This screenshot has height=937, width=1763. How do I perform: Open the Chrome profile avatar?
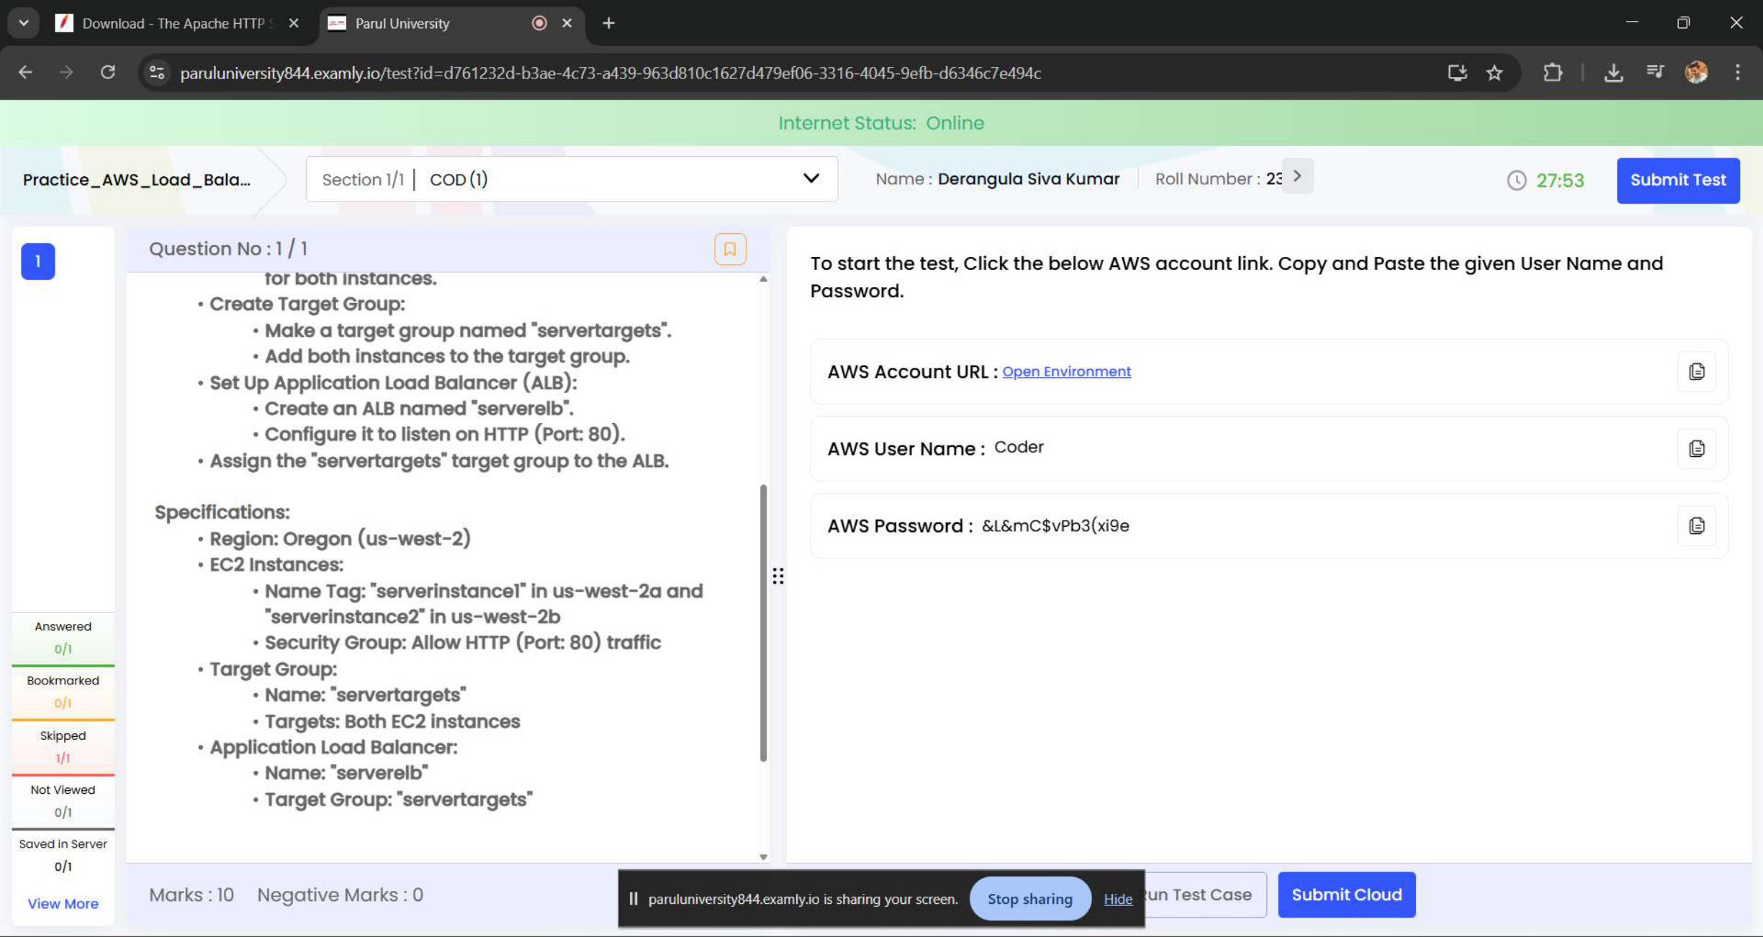tap(1697, 72)
